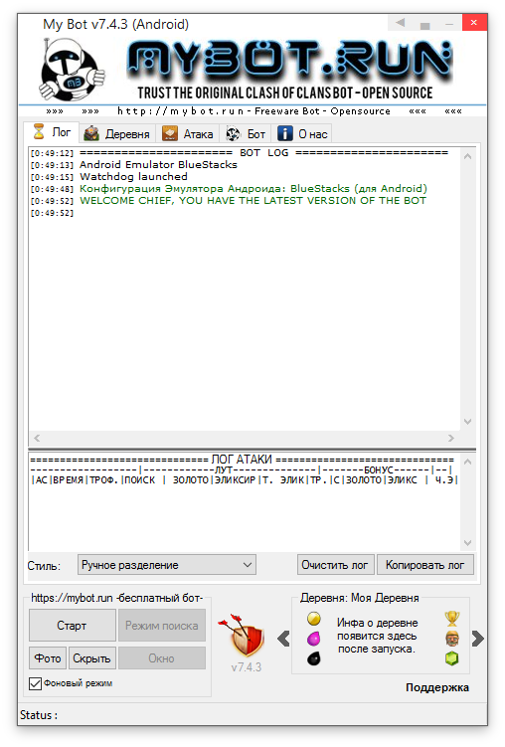Click bot log scrollbar up arrow
505x747 pixels.
click(x=468, y=156)
